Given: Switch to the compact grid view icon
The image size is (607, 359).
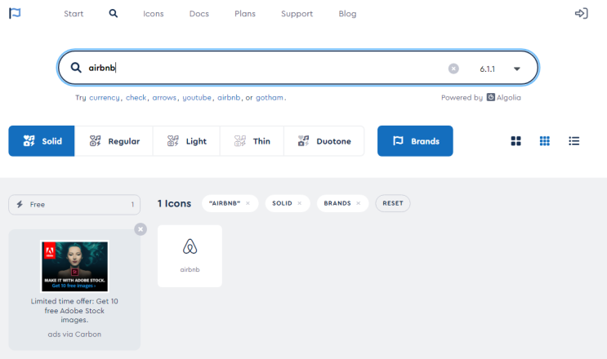Looking at the screenshot, I should (545, 141).
